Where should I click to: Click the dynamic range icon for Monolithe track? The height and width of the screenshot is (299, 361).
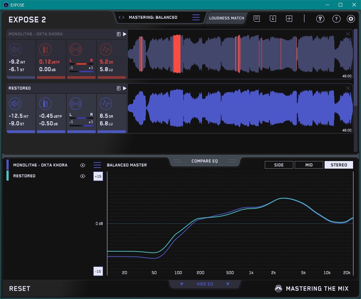pos(106,49)
